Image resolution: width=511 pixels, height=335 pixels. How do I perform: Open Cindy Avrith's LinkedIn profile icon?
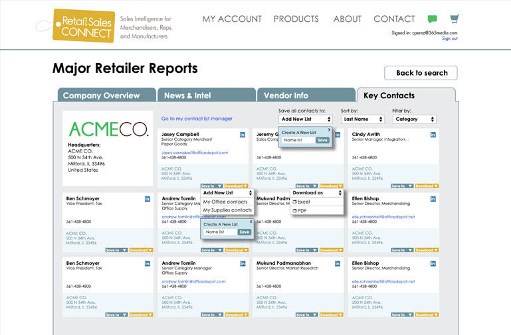433,135
